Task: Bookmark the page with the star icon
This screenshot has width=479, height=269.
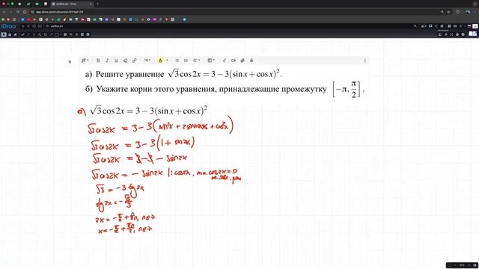Action: 448,12
